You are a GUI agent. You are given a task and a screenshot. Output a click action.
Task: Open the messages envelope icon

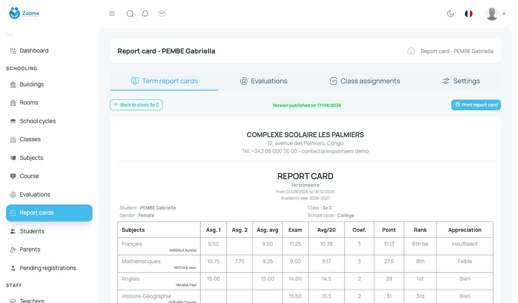(162, 14)
